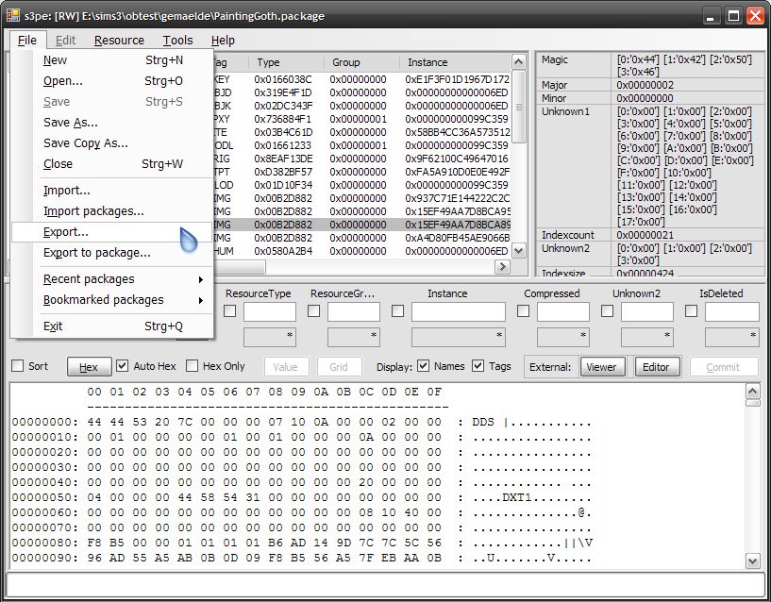Click the Instance filter input field
This screenshot has width=771, height=602.
(458, 311)
